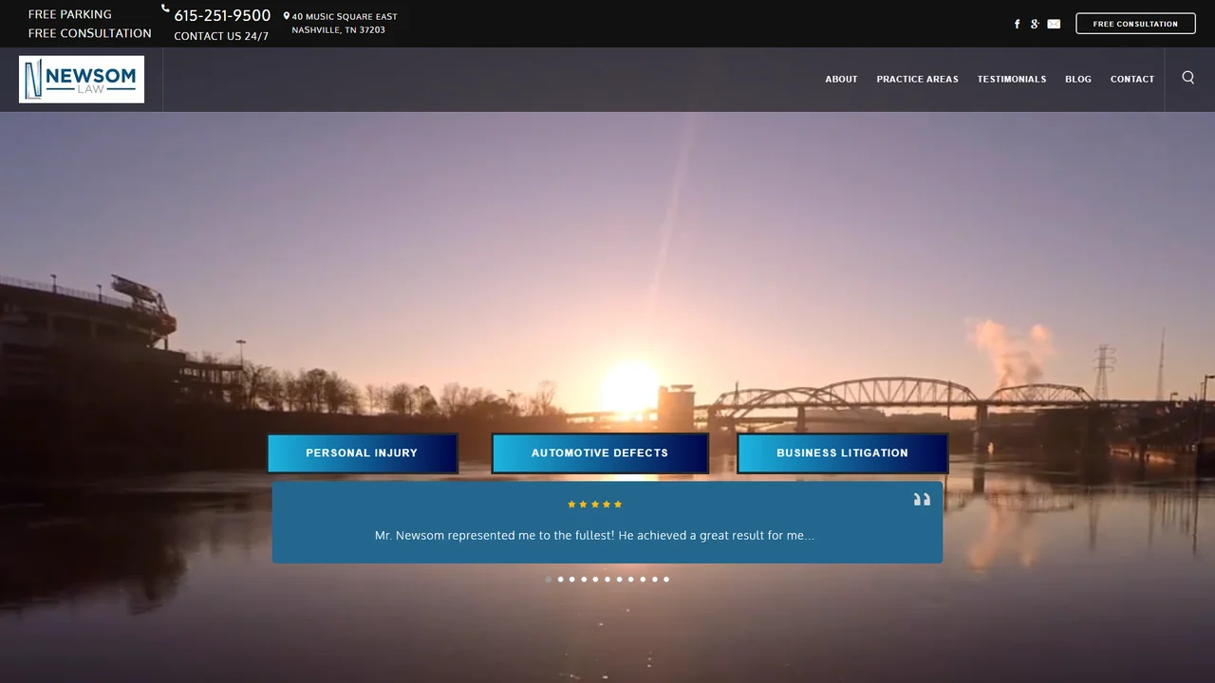Click the quotation mark icon in testimonial
The width and height of the screenshot is (1215, 683).
tap(922, 499)
